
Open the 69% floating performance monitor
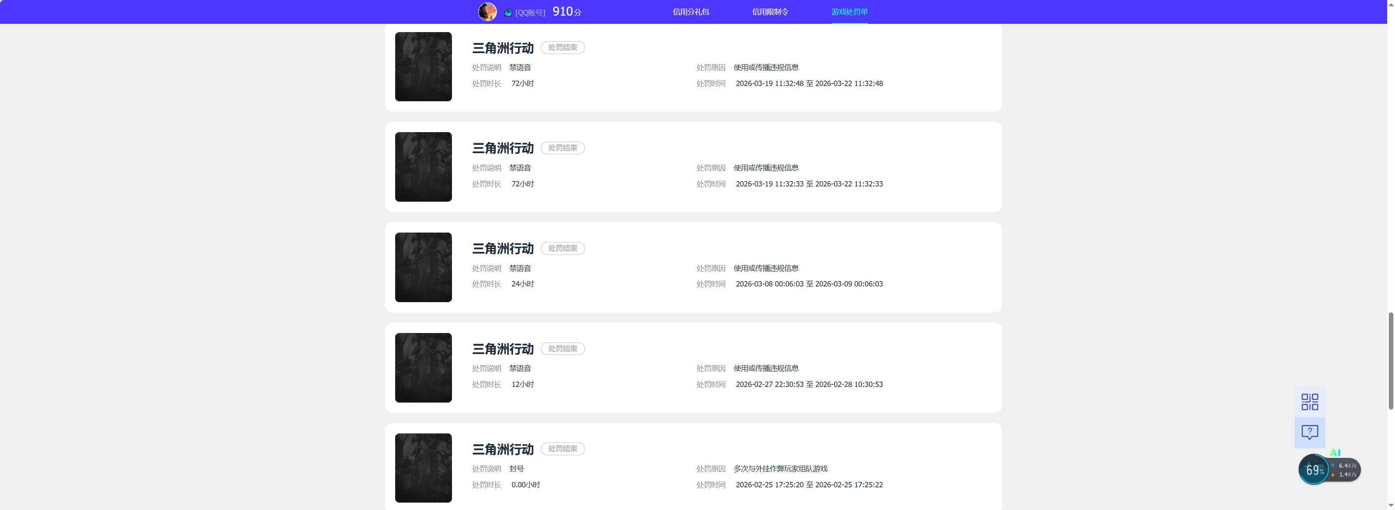click(1314, 469)
